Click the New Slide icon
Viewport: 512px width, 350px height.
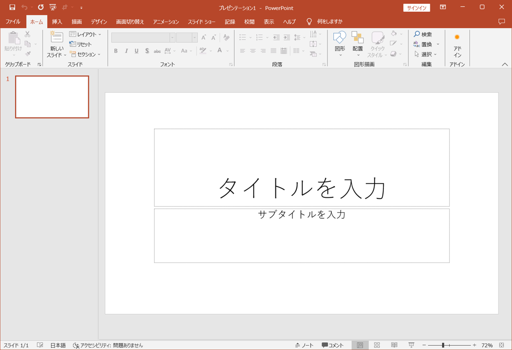[x=56, y=38]
